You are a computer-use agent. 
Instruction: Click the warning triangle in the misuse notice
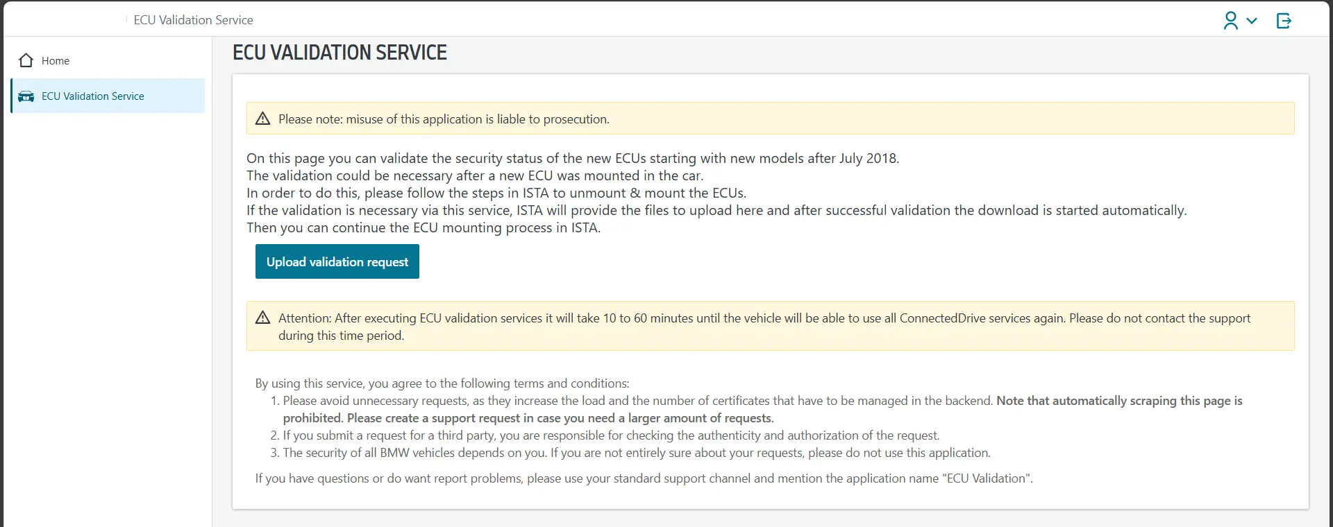(262, 119)
